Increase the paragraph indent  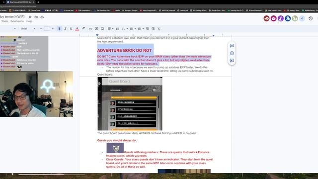(153, 29)
